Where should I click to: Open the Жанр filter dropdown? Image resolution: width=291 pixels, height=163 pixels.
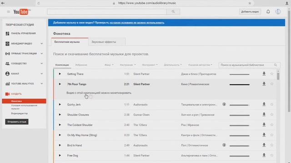tap(109, 65)
